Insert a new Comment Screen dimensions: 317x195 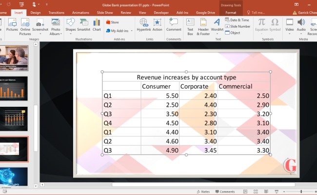tap(174, 25)
